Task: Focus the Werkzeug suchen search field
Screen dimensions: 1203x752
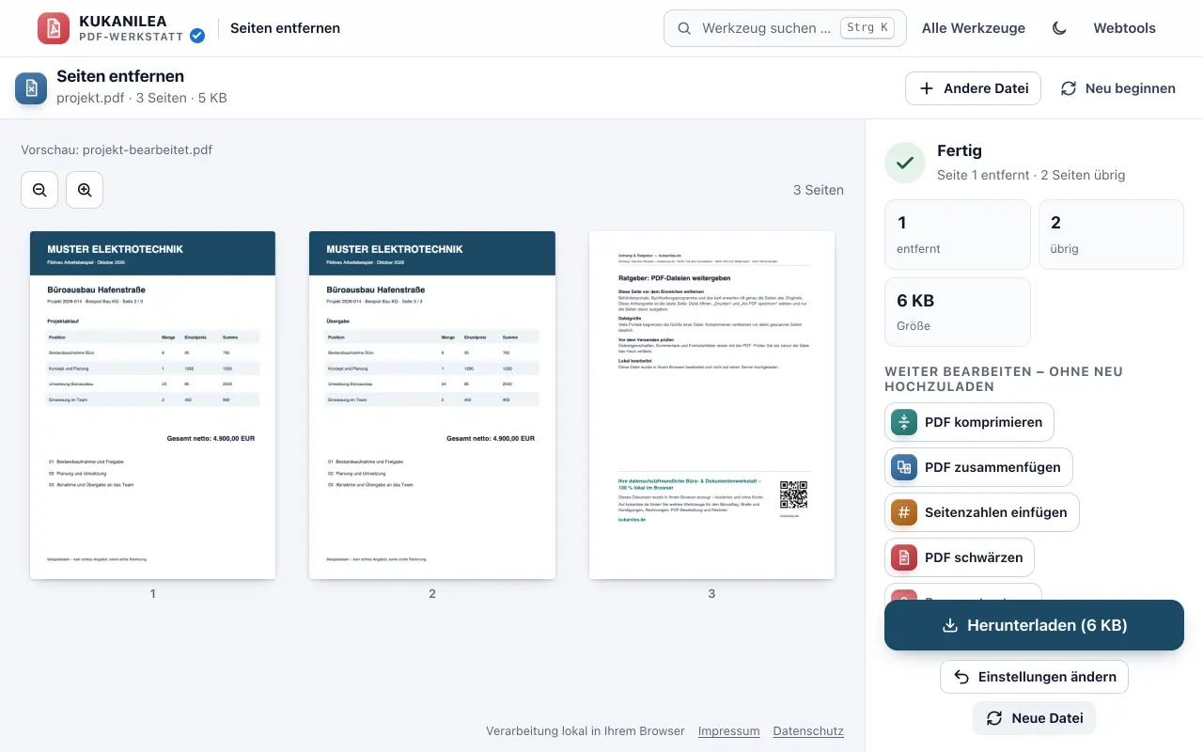Action: tap(785, 28)
